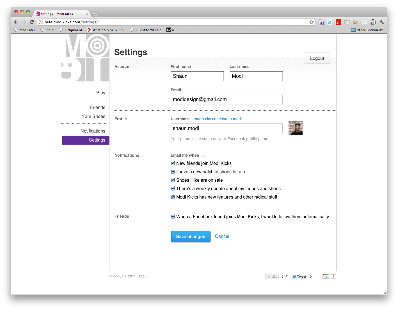The width and height of the screenshot is (398, 310).
Task: Open the Other Bookmarks folder
Action: [367, 30]
